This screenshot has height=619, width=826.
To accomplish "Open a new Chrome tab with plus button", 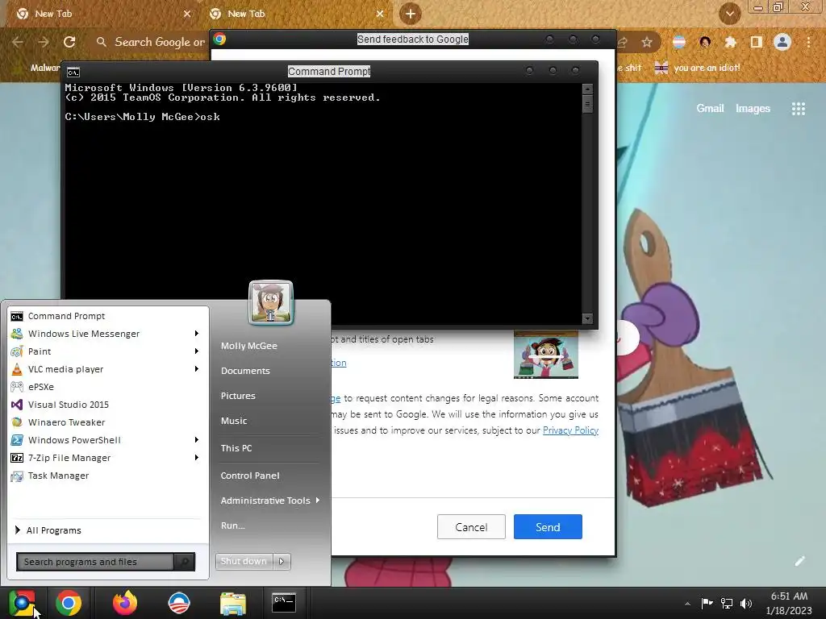I will [411, 14].
